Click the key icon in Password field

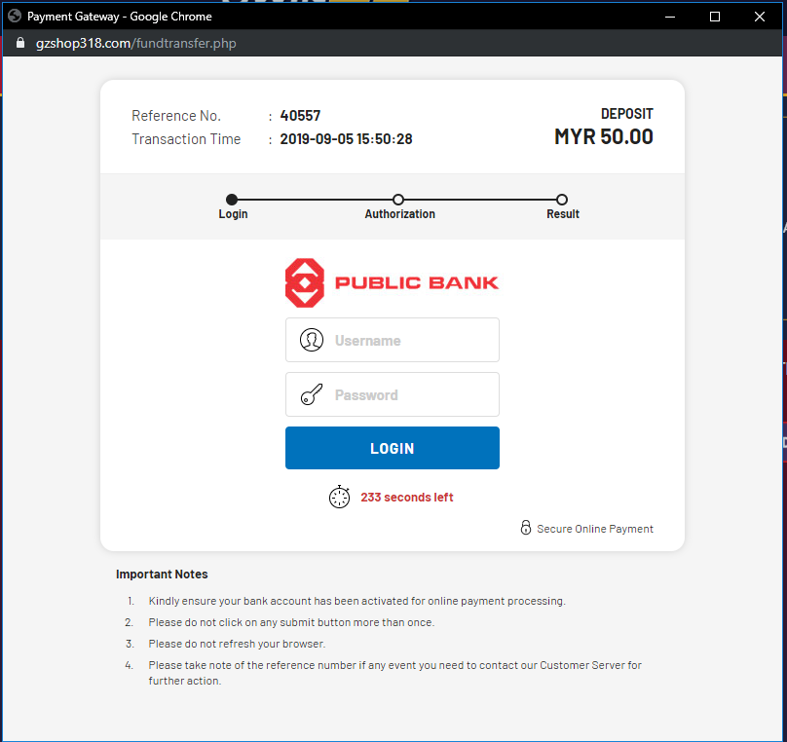(311, 394)
